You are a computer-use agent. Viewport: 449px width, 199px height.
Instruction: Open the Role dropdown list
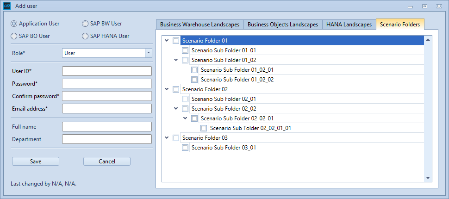148,53
